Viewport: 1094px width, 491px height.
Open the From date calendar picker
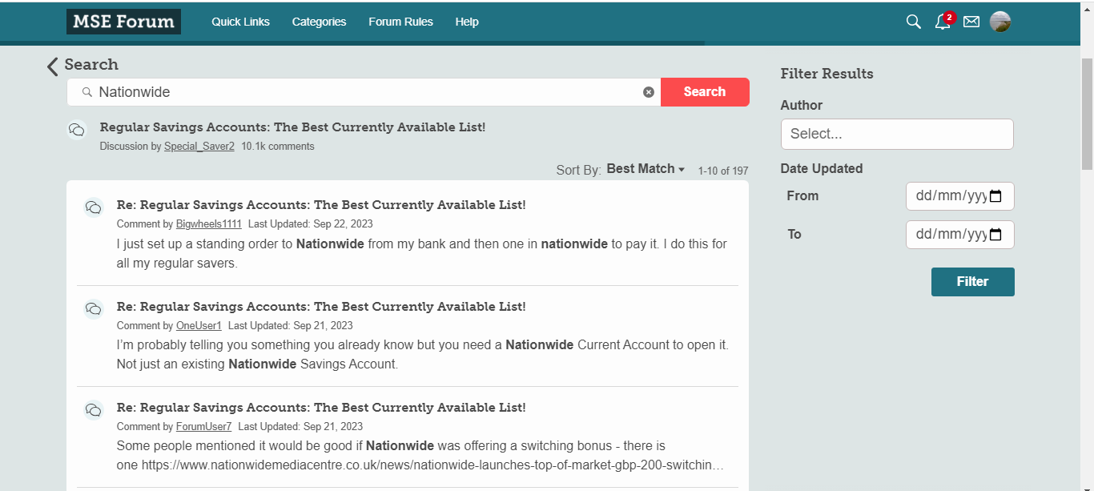tap(995, 196)
